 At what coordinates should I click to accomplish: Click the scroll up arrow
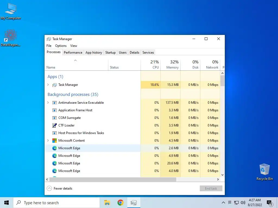[223, 73]
